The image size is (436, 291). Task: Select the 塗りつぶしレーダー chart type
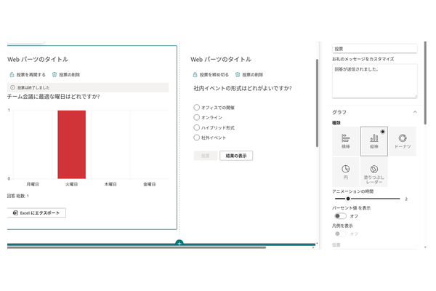click(x=374, y=172)
